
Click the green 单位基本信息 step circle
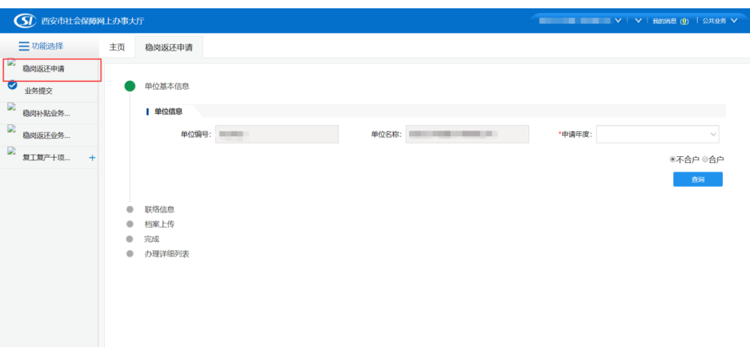130,87
